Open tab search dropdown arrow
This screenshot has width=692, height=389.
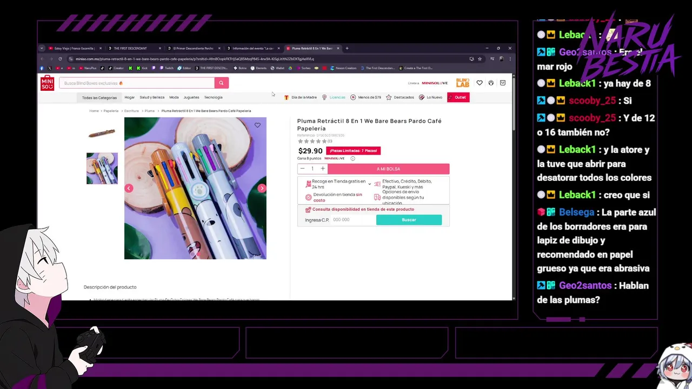[x=42, y=48]
